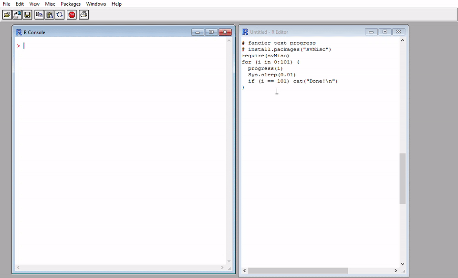Click the Open script toolbar icon
The image size is (458, 278).
pos(7,15)
